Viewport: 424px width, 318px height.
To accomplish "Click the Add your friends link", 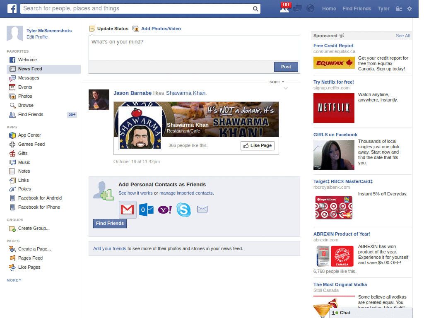I will pos(109,248).
